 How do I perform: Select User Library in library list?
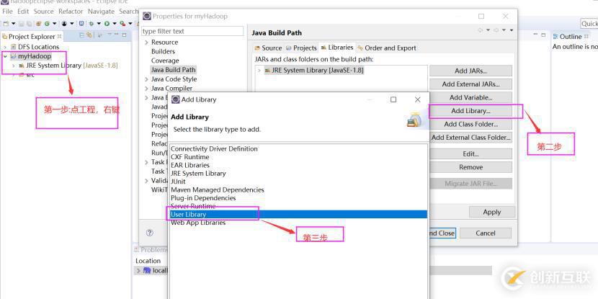tap(298, 214)
